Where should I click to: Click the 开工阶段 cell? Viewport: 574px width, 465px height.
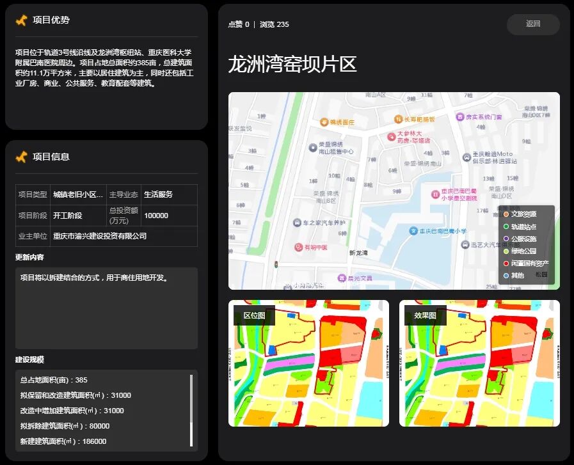coord(78,216)
